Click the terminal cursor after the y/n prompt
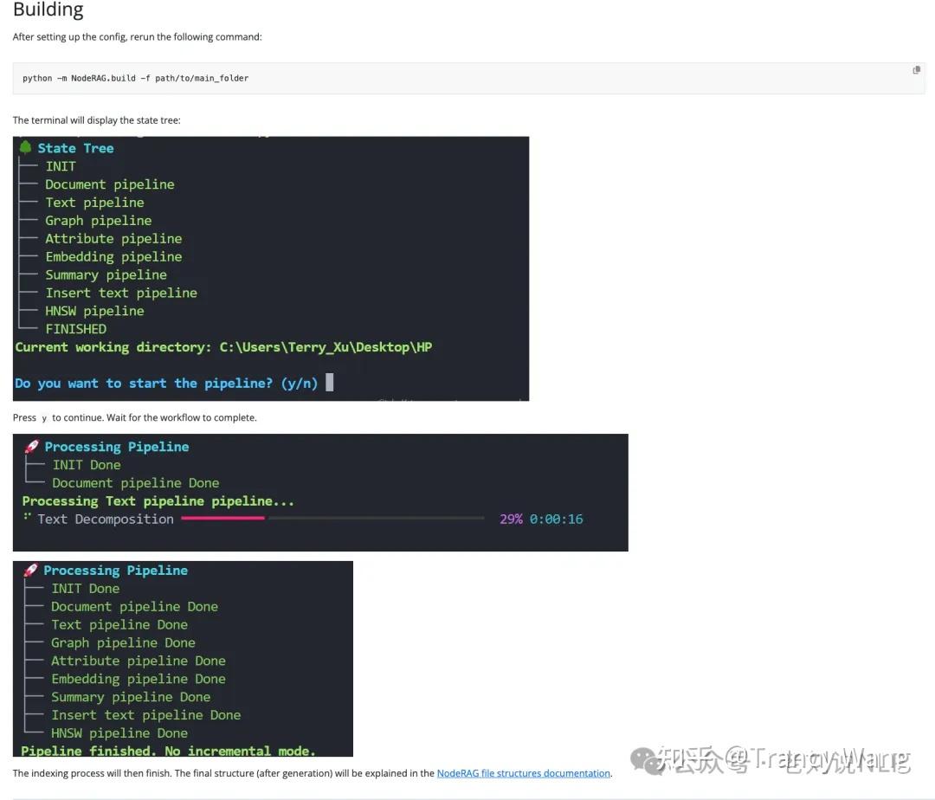 click(x=330, y=382)
